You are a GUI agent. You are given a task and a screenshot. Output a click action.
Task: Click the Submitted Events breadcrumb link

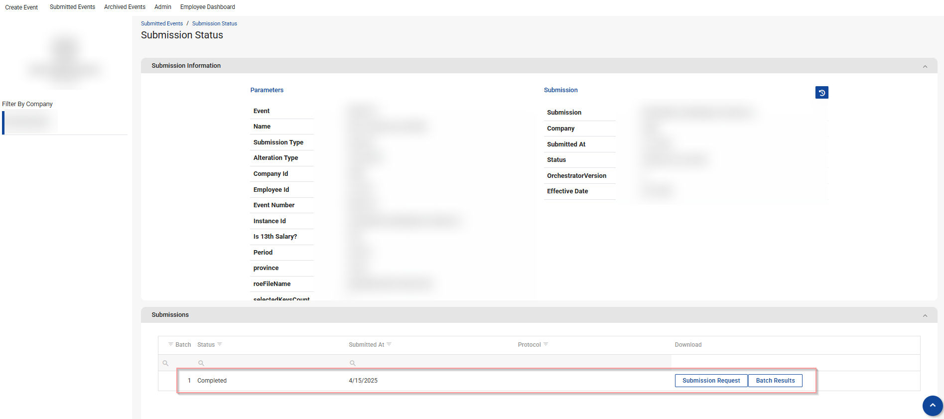pyautogui.click(x=162, y=23)
